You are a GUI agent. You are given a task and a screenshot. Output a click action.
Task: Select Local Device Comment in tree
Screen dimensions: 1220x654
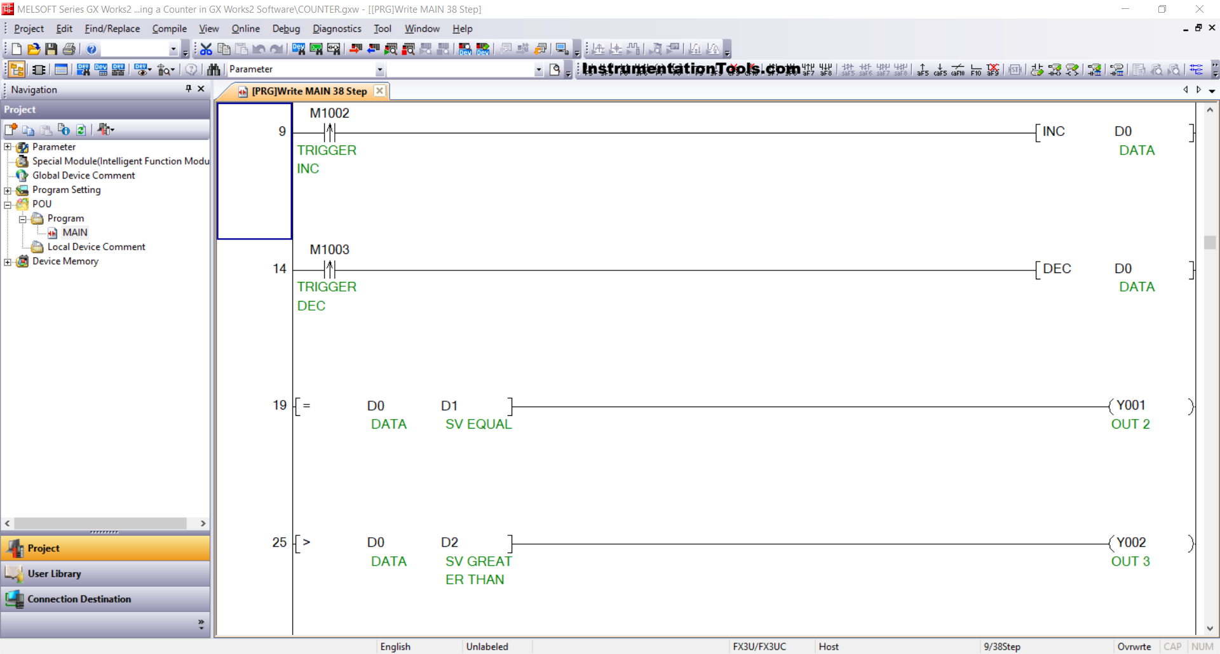[97, 247]
